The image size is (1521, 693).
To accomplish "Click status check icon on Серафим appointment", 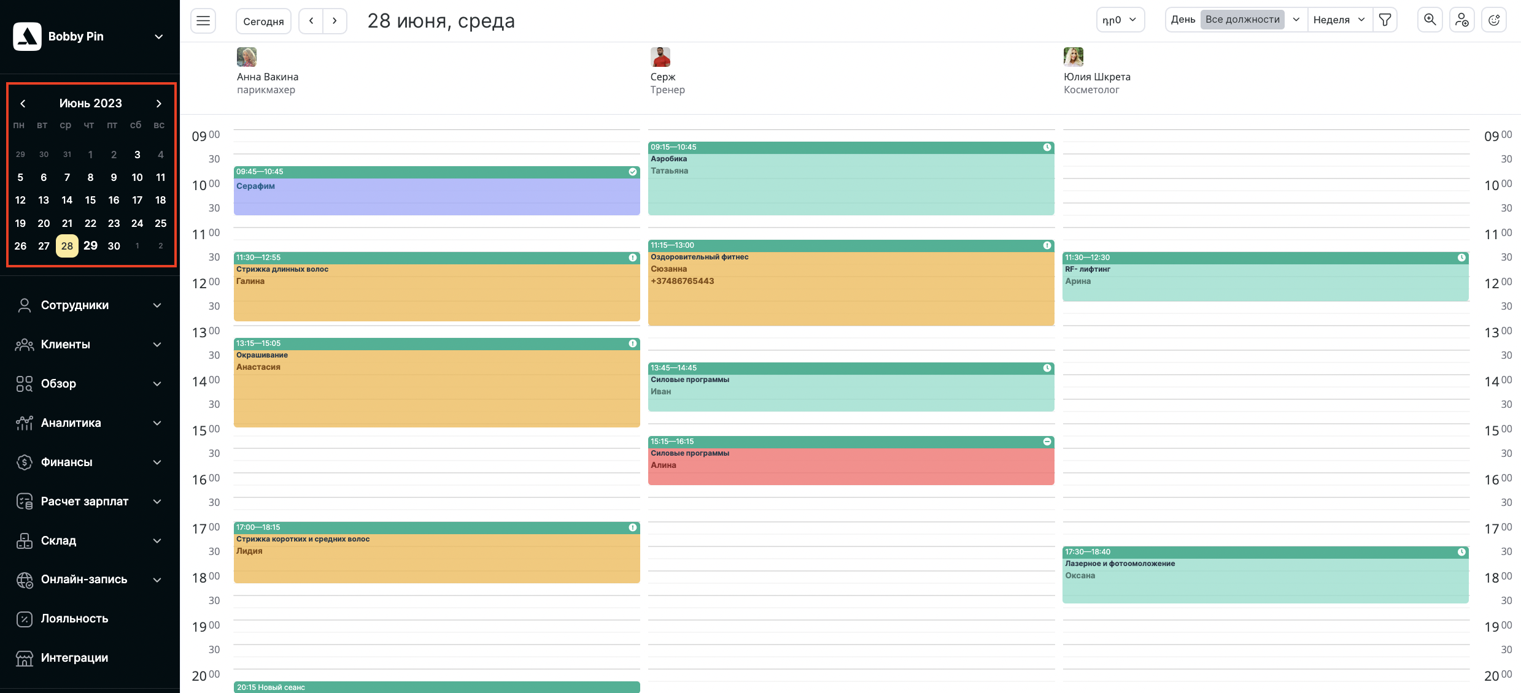I will point(633,172).
